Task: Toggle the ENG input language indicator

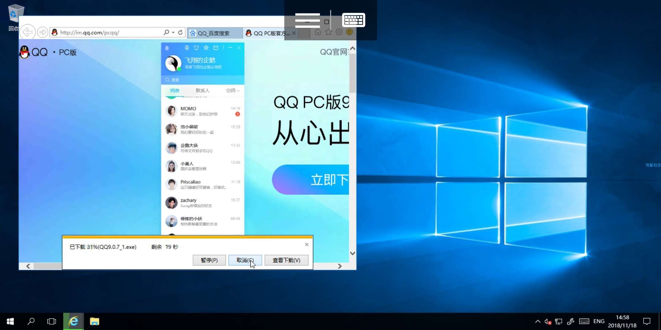Action: point(599,321)
